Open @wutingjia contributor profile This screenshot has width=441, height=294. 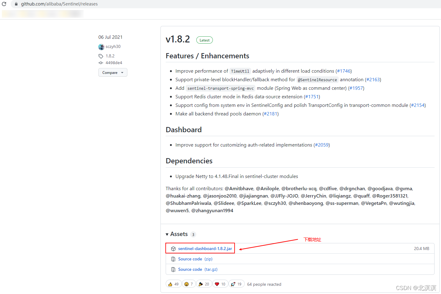[402, 203]
